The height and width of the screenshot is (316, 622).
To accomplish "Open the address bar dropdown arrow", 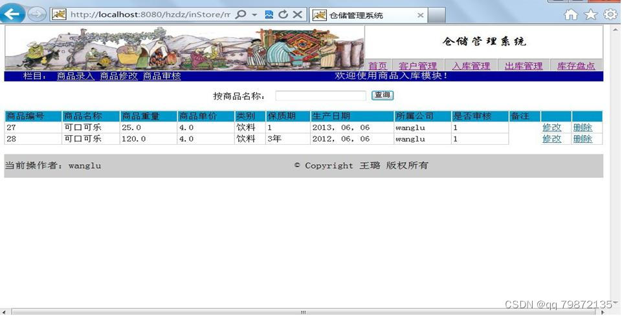I will [254, 15].
